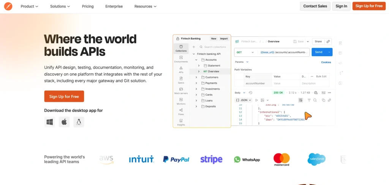Viewport: 389px width, 185px height.
Task: Click the lock icon beside Fintech Banking
Action: 177,39
